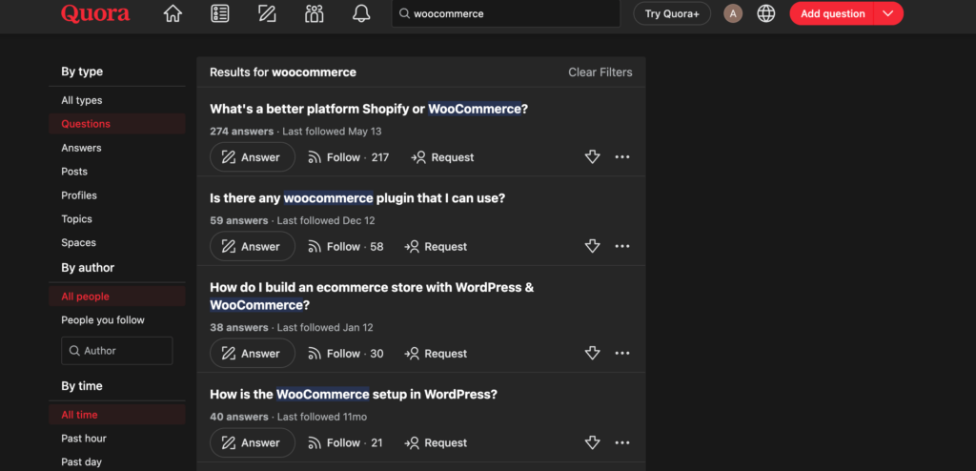Filter results by Answers type

pos(81,148)
